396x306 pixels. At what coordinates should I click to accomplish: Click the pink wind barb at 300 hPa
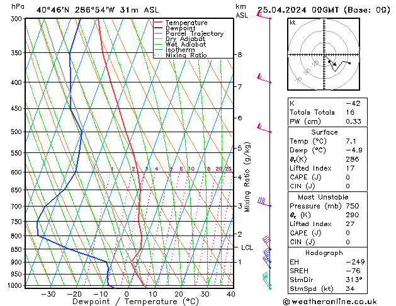(x=263, y=16)
